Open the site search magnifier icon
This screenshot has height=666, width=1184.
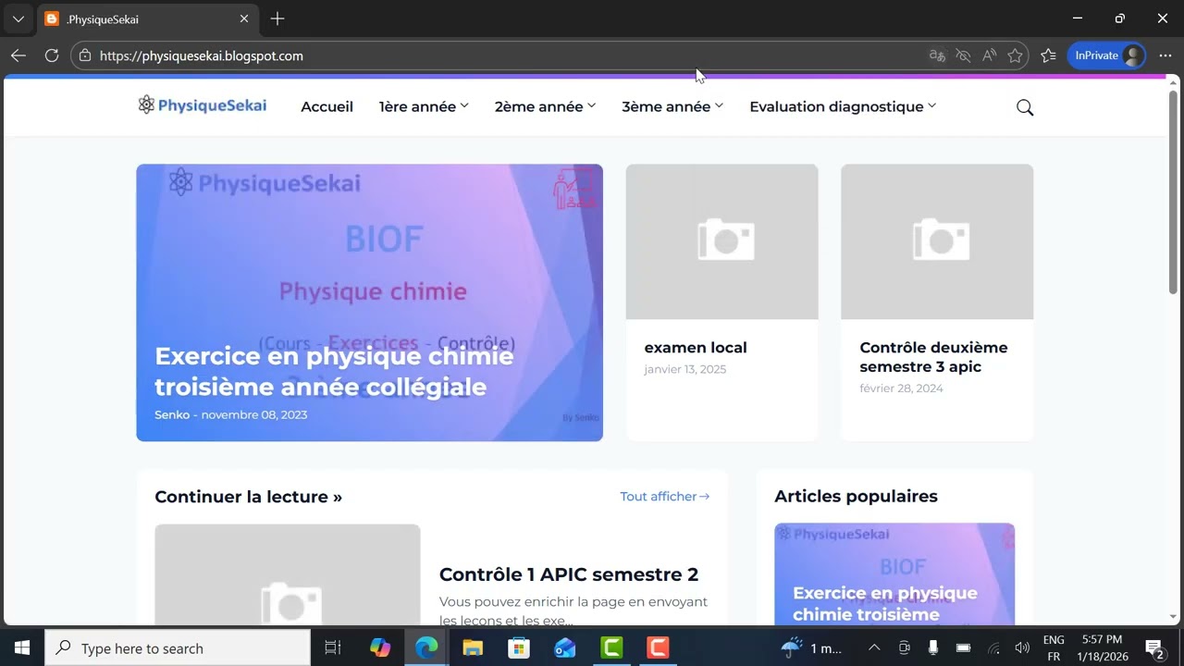pyautogui.click(x=1025, y=107)
